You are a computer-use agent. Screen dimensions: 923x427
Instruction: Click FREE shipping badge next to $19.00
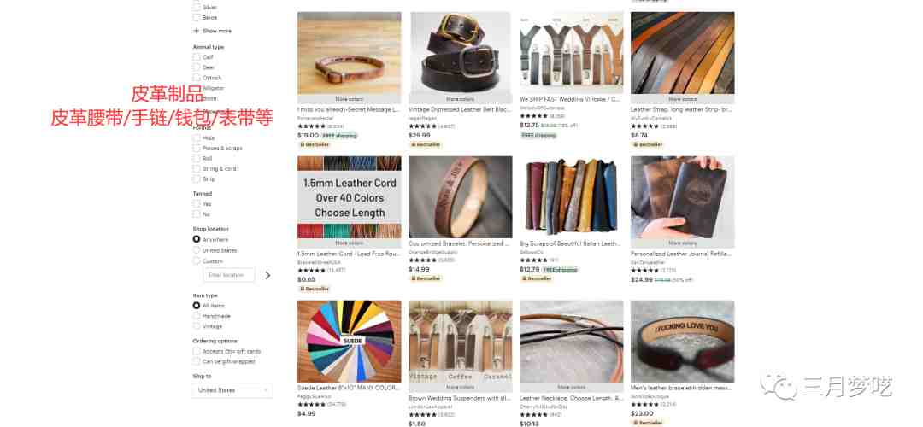tap(339, 136)
